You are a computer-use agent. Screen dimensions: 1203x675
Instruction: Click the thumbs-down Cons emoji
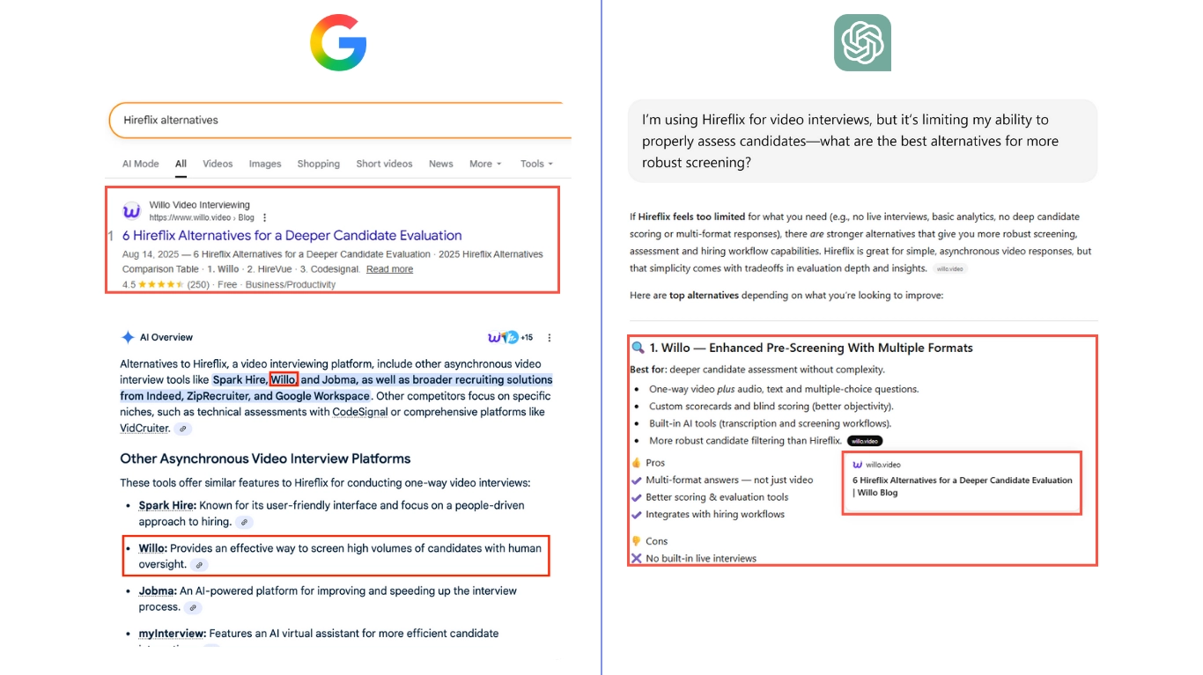pos(637,541)
